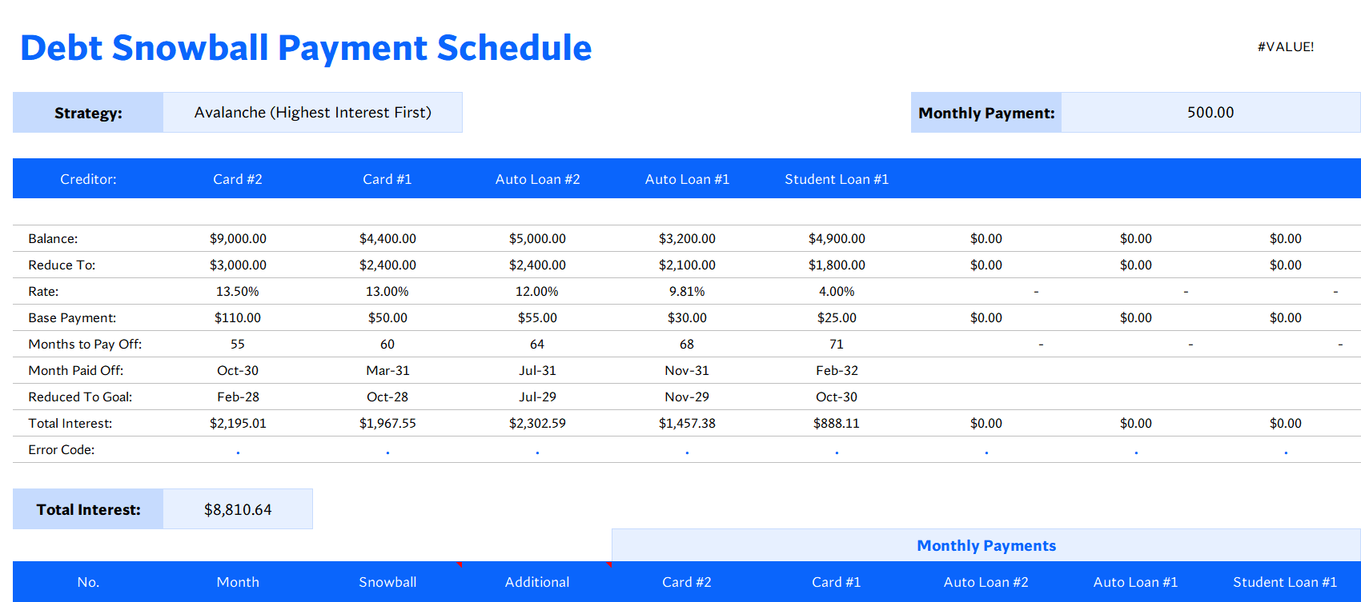Click the $4,400.00 balance cell
Viewport: 1361px width, 602px height.
[x=387, y=238]
